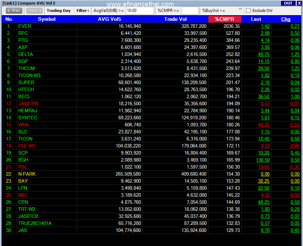Select the PSL symbol
The width and height of the screenshot is (303, 246).
22,167
